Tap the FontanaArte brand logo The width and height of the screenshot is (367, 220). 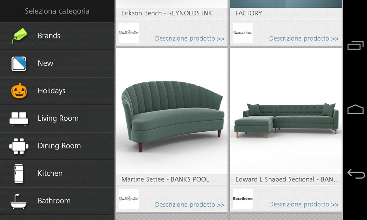click(243, 33)
